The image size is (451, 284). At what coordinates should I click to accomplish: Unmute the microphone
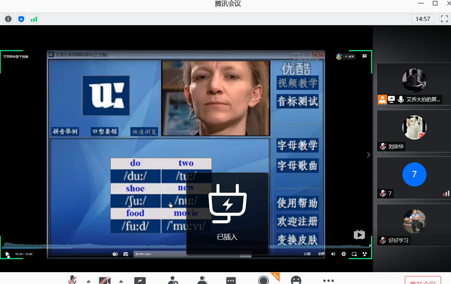[x=72, y=281]
